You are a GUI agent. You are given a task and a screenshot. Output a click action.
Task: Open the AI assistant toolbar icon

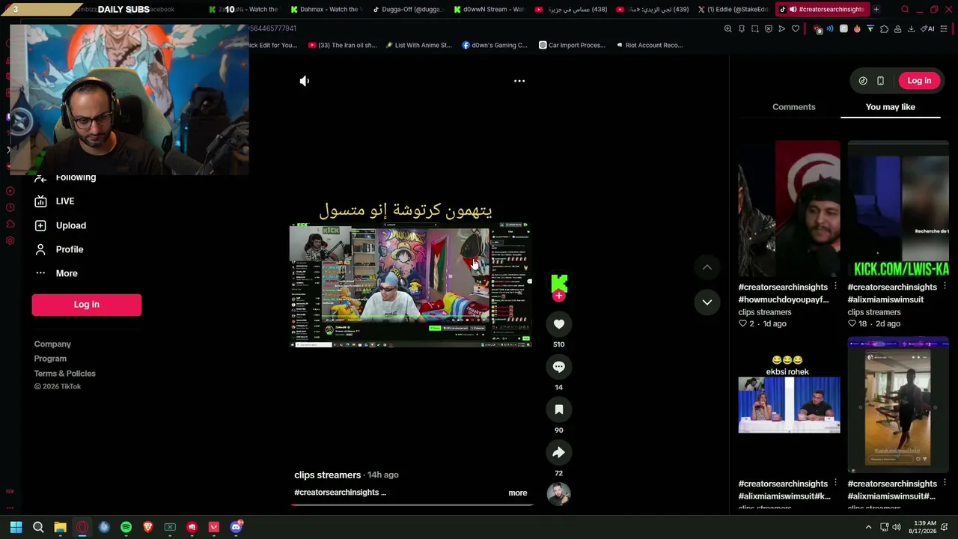coord(928,28)
